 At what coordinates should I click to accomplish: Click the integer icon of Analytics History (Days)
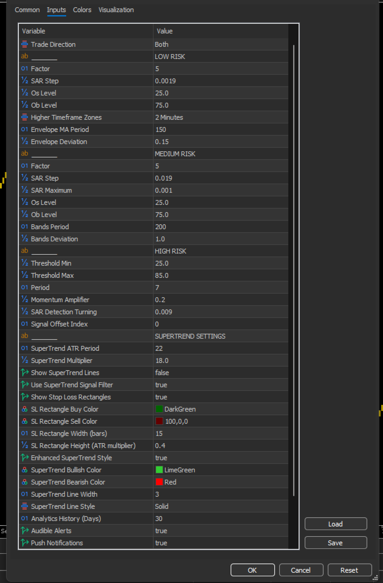(24, 519)
